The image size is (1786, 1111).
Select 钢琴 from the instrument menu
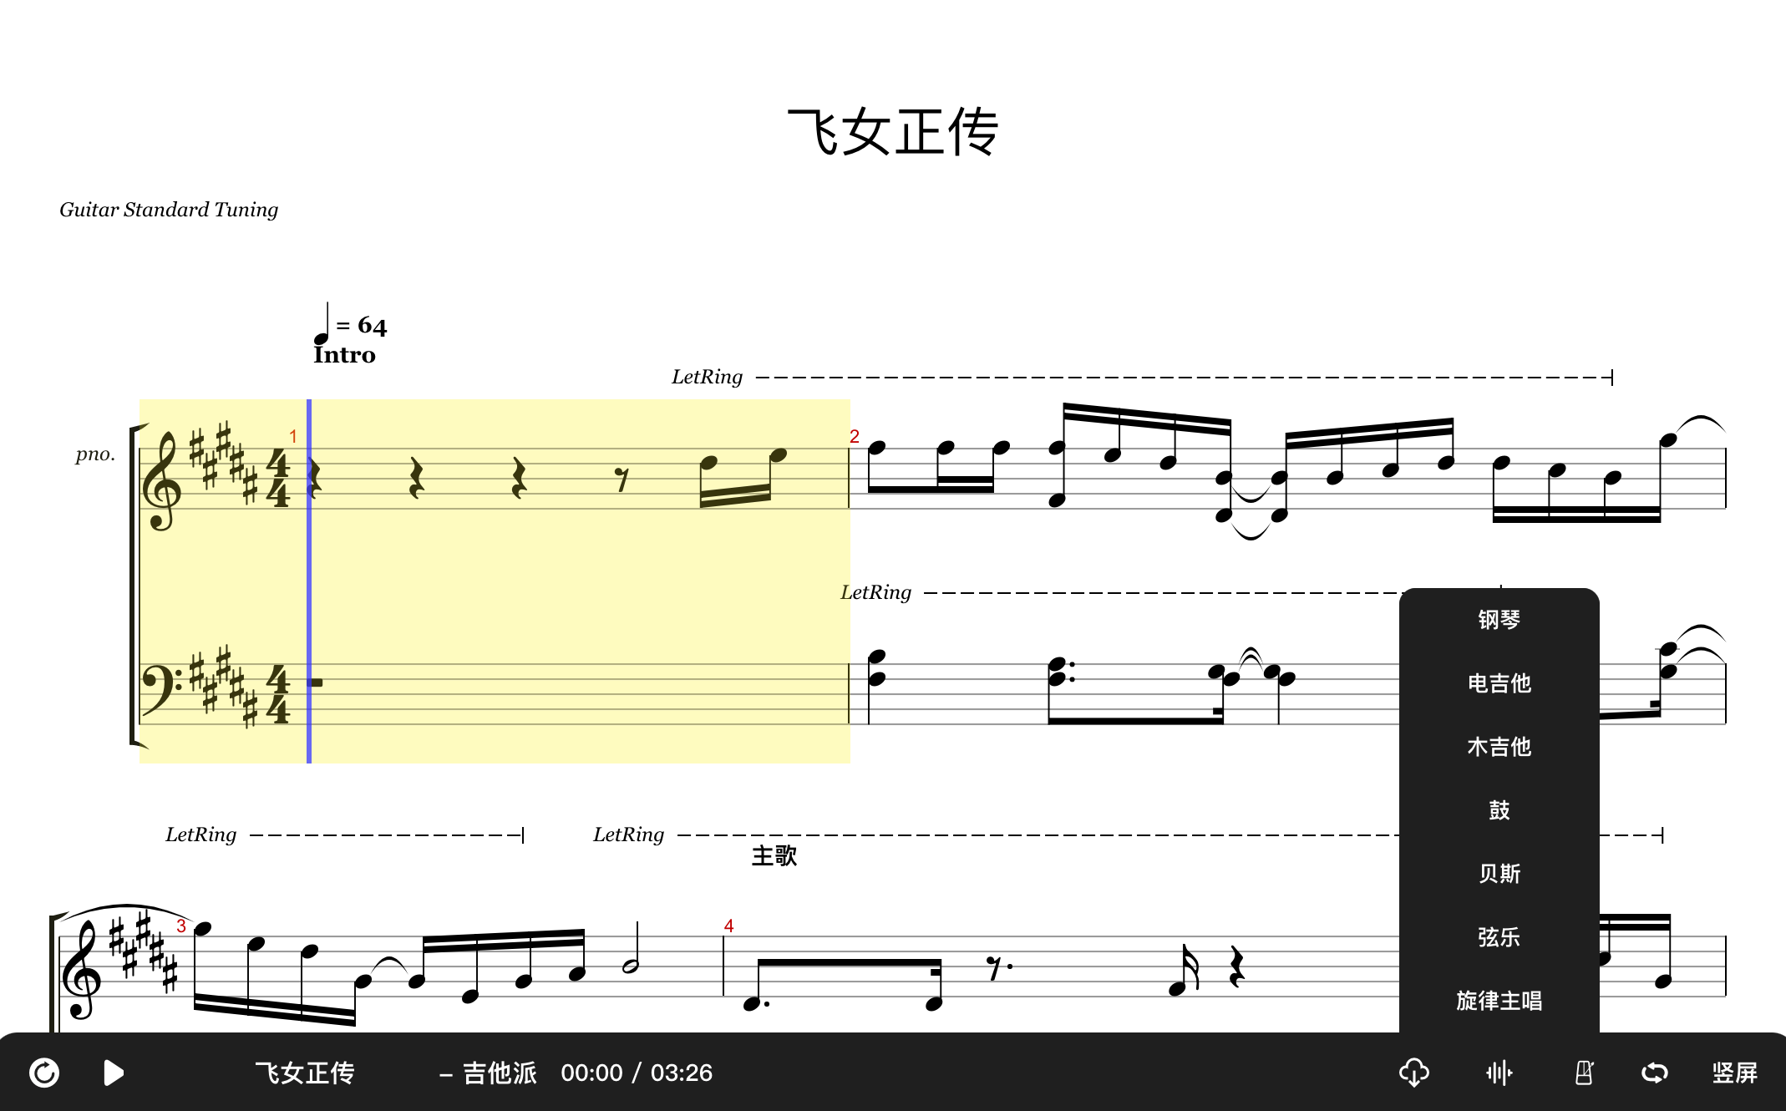coord(1499,620)
